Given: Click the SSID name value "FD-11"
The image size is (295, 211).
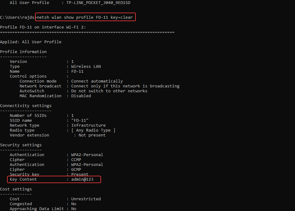Looking at the screenshot, I should [80, 120].
